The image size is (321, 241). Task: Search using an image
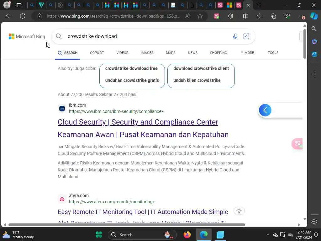pos(246,36)
